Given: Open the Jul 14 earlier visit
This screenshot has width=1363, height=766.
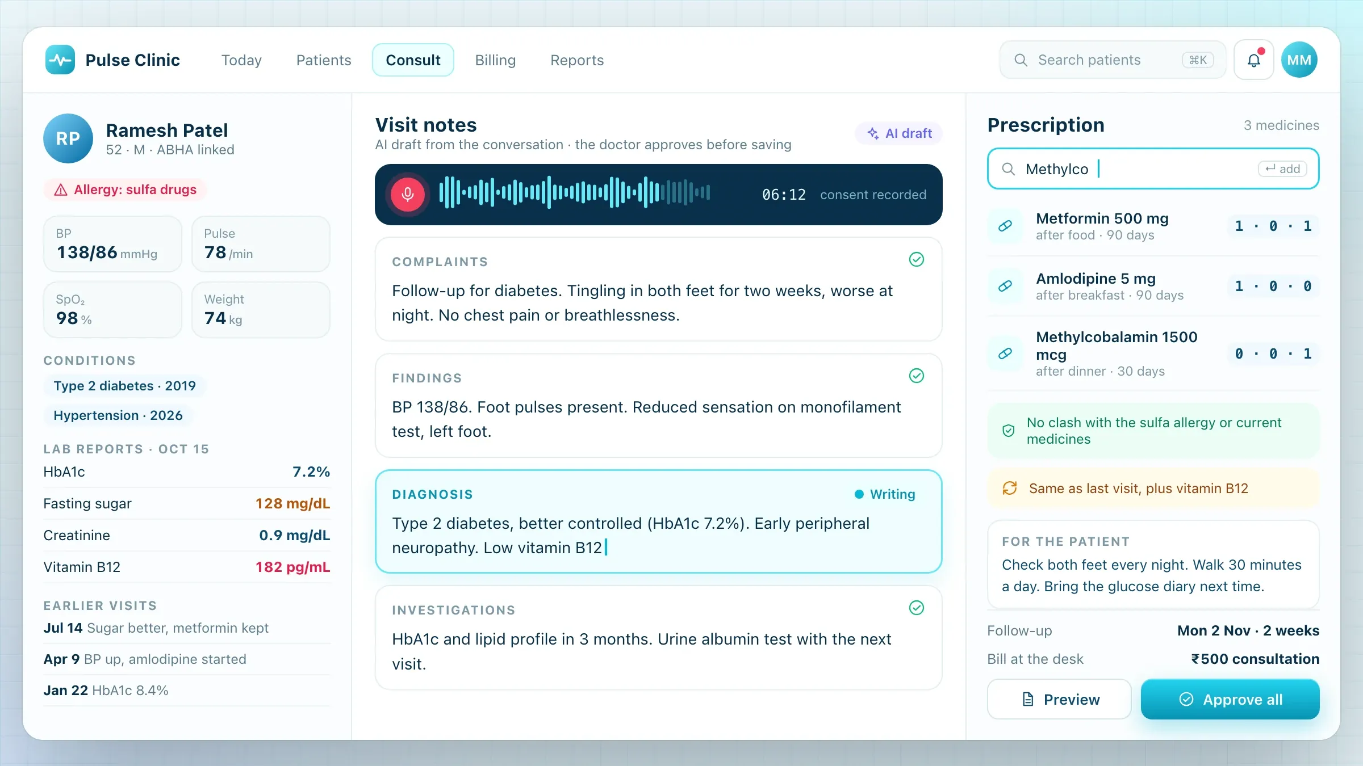Looking at the screenshot, I should click(x=187, y=628).
